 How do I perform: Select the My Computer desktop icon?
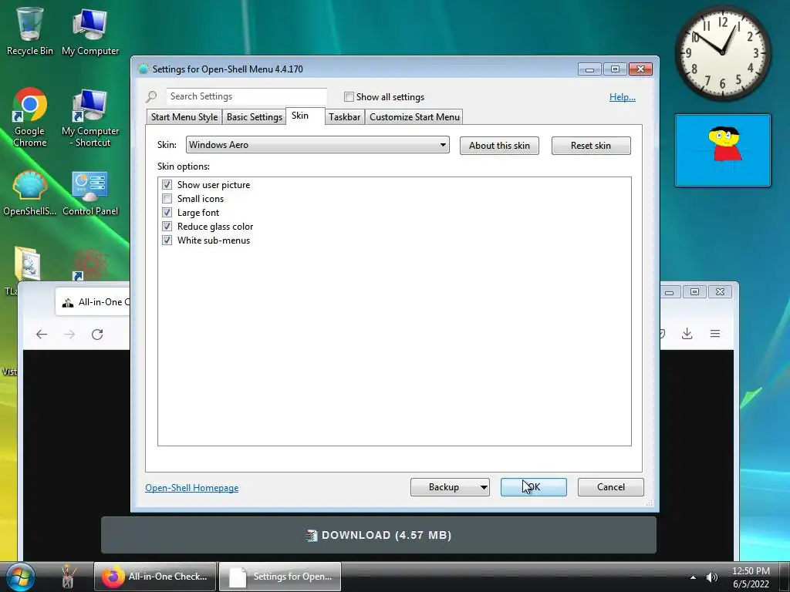pyautogui.click(x=90, y=31)
